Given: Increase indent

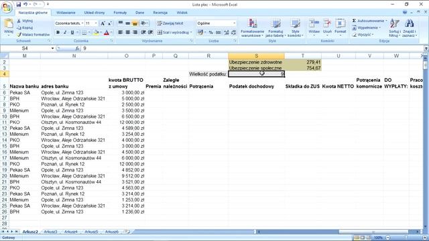Looking at the screenshot, I should (x=150, y=33).
